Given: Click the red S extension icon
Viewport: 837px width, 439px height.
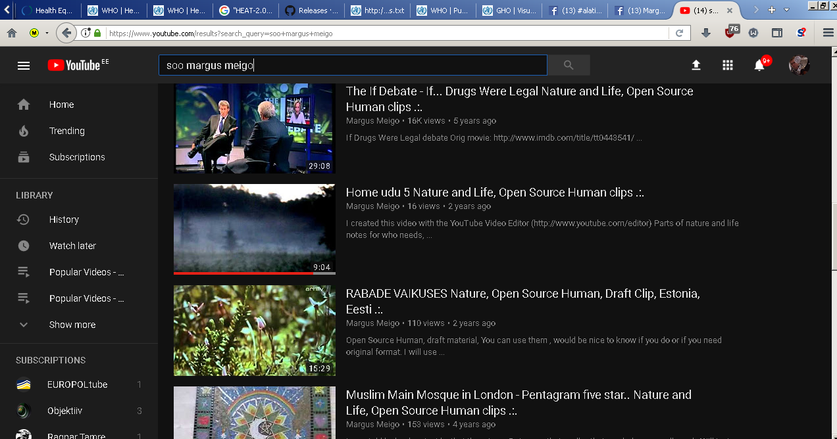Looking at the screenshot, I should click(801, 33).
